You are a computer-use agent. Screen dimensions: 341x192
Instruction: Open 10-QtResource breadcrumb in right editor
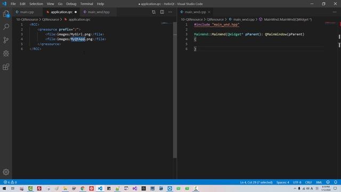pyautogui.click(x=192, y=19)
